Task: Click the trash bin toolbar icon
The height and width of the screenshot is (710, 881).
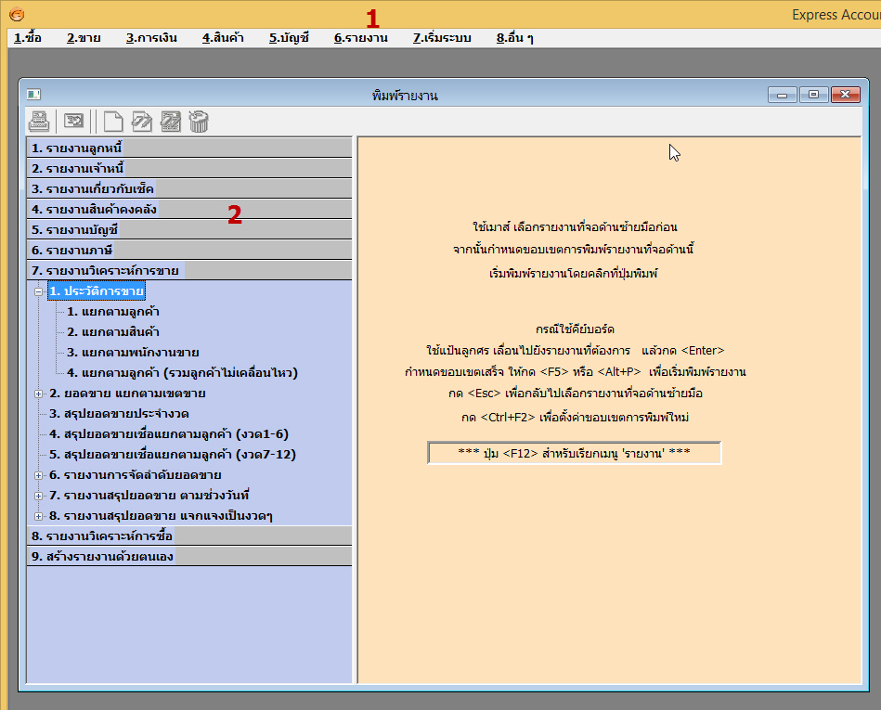Action: point(199,121)
